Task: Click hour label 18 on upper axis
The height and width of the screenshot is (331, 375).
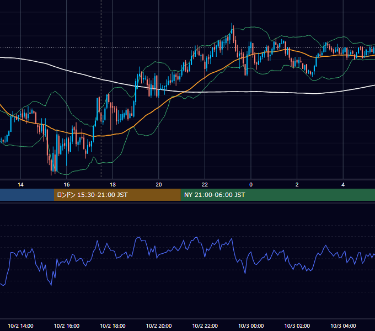Action: coord(113,185)
